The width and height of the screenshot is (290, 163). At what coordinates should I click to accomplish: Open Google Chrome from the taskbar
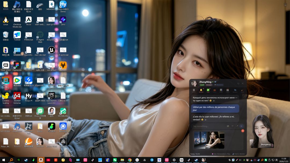130,160
